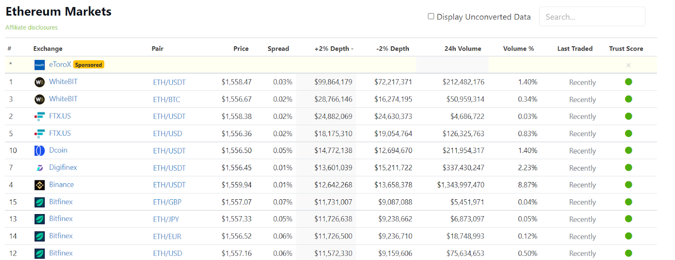
Task: Open the Digifinex ETH/USDT pair link
Action: [169, 168]
